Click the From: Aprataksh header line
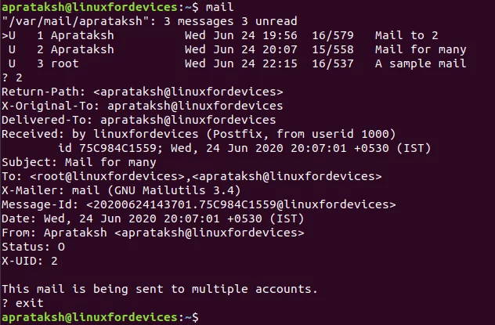Image resolution: width=495 pixels, height=325 pixels. pyautogui.click(x=153, y=233)
